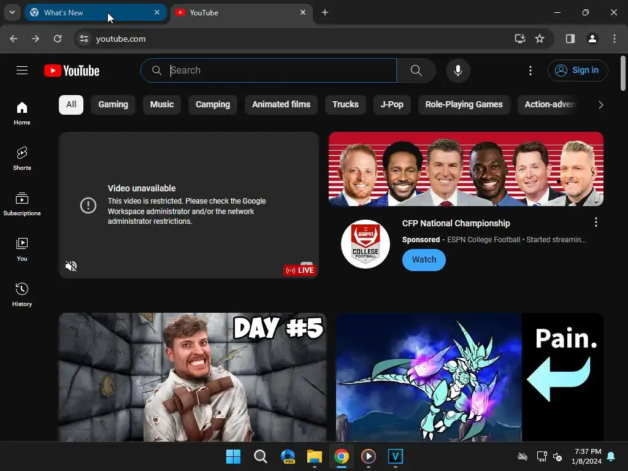Viewport: 628px width, 471px height.
Task: Open the network display tray icon
Action: (542, 456)
